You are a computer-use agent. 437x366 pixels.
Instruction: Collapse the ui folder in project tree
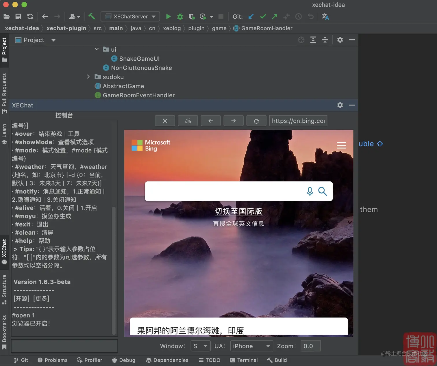pyautogui.click(x=97, y=49)
